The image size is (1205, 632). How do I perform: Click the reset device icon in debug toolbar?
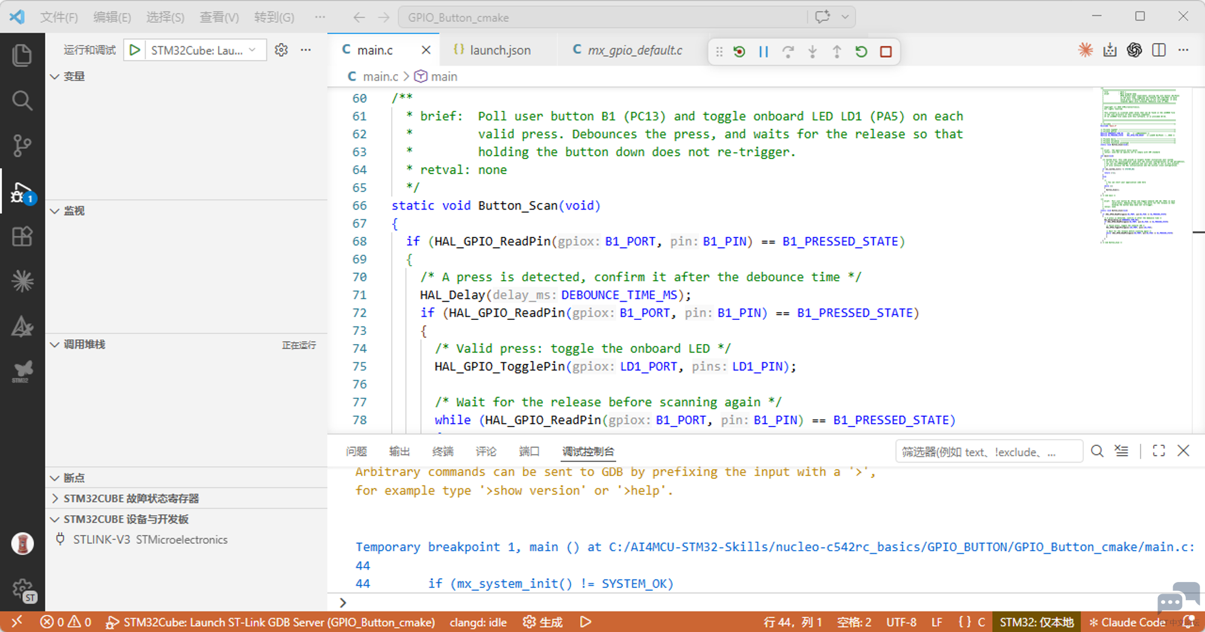739,51
